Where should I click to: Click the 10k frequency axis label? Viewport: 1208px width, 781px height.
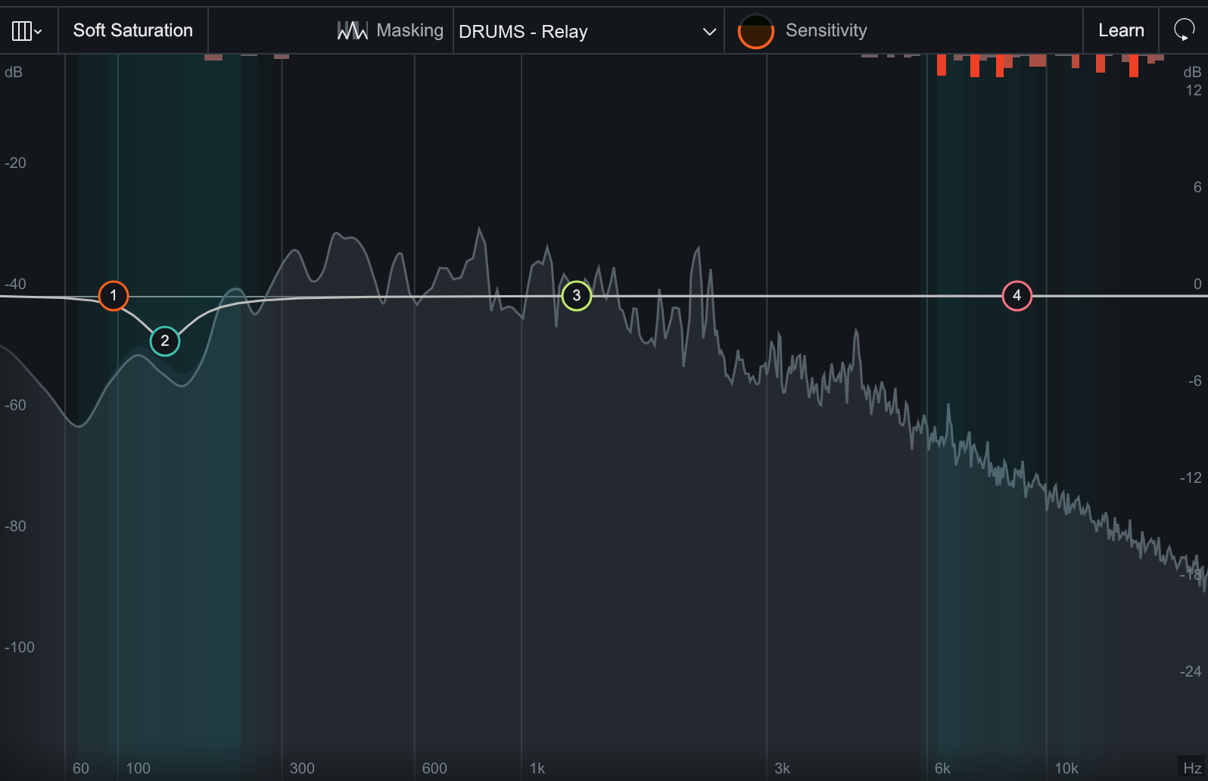(x=1066, y=768)
